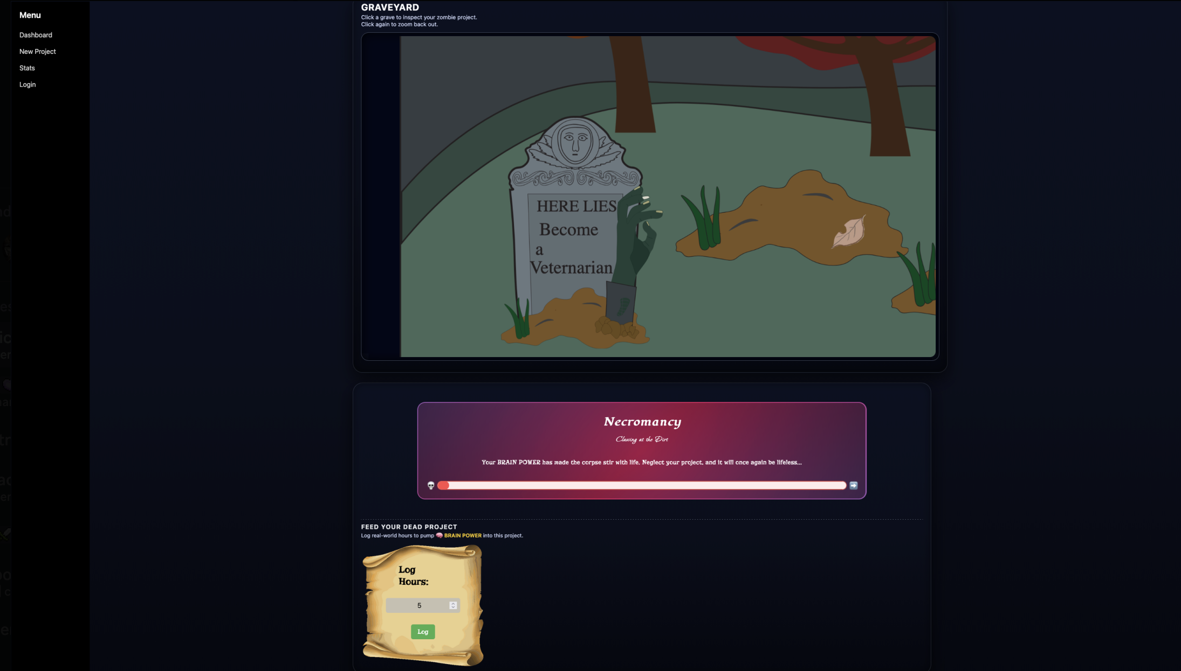Screen dimensions: 1181x671
Task: Select New Project in the menu
Action: (37, 52)
